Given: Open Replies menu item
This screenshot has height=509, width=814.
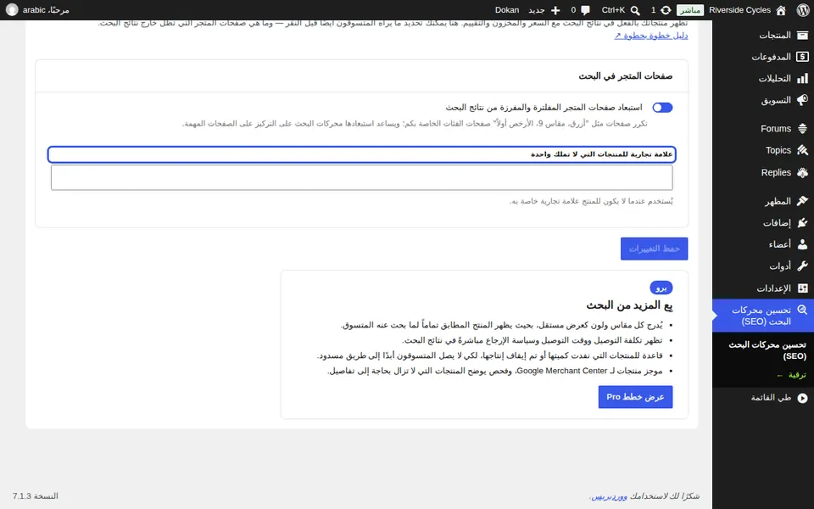Looking at the screenshot, I should pyautogui.click(x=763, y=172).
